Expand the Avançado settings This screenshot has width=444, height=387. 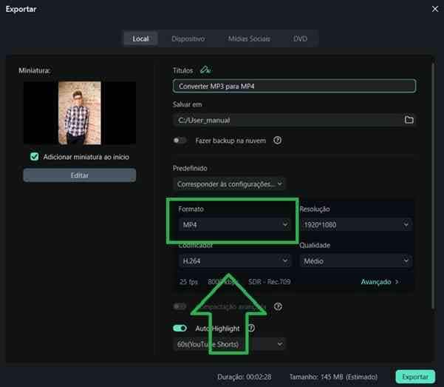pos(380,282)
